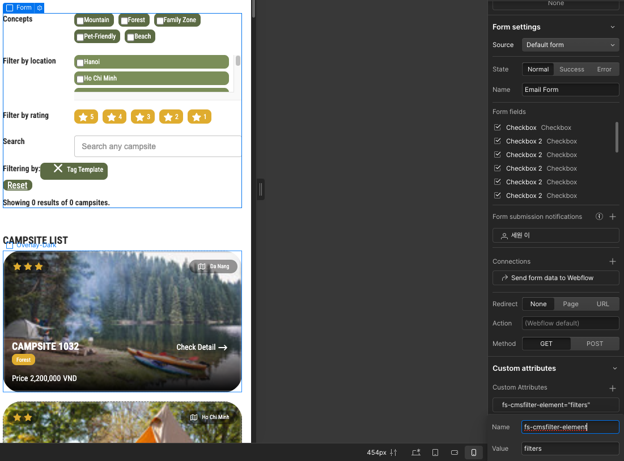Click the Forest tag on Campsite 1032

[x=23, y=360]
